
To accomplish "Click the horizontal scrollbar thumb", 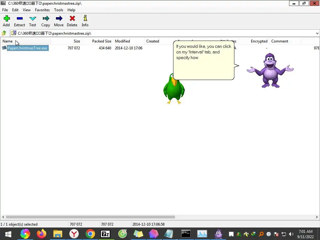I will click(90, 217).
